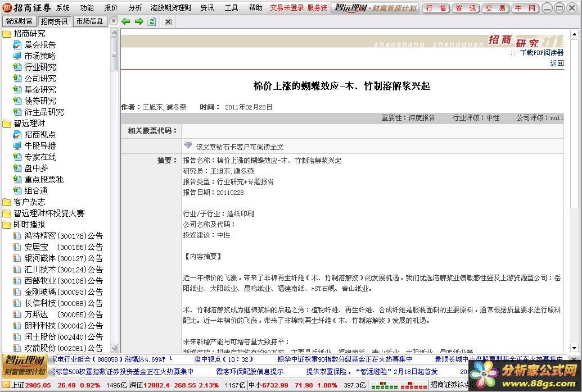Click the green back arrow

126,21
